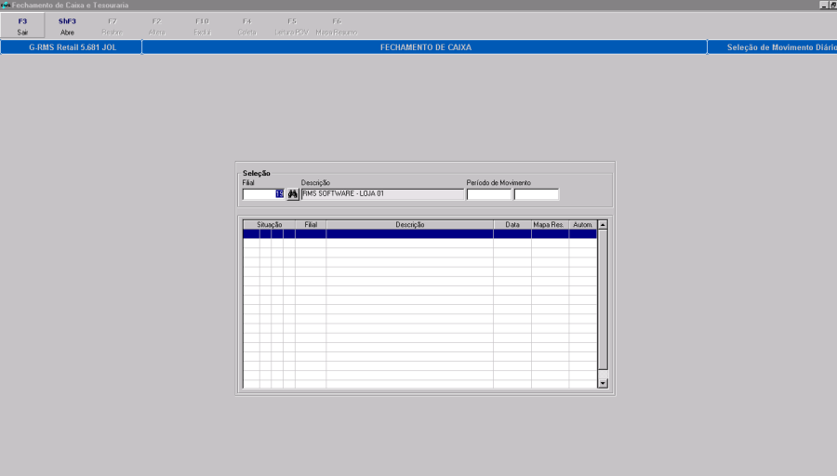This screenshot has width=837, height=476.
Task: Click the grid scrollbar down arrow
Action: [x=603, y=383]
